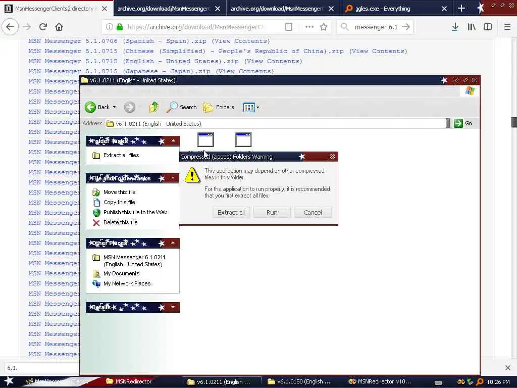Switch to MSNRedirector.v10 taskbar item
This screenshot has width=517, height=388.
(380, 381)
